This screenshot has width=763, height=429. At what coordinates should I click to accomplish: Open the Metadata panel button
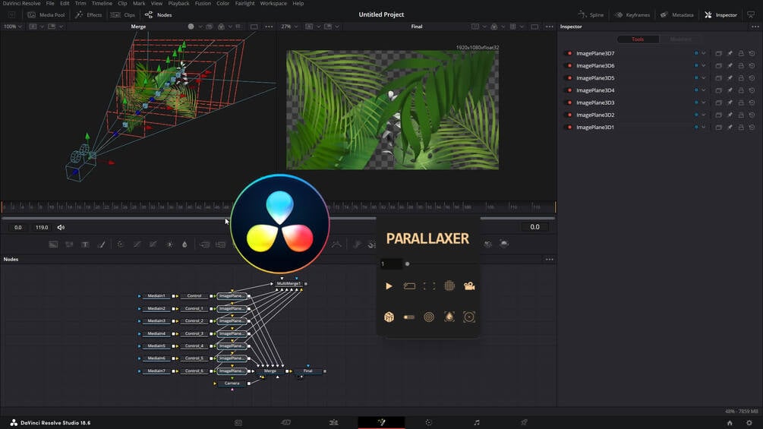[x=677, y=15]
